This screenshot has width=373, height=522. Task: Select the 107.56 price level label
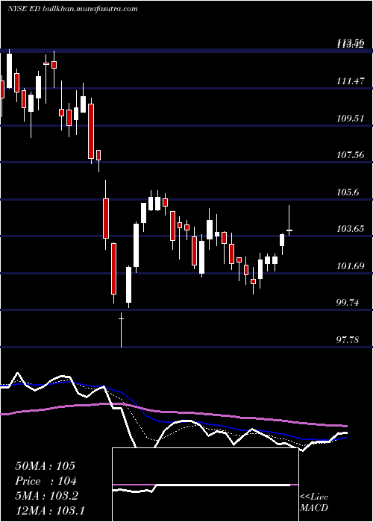point(350,154)
